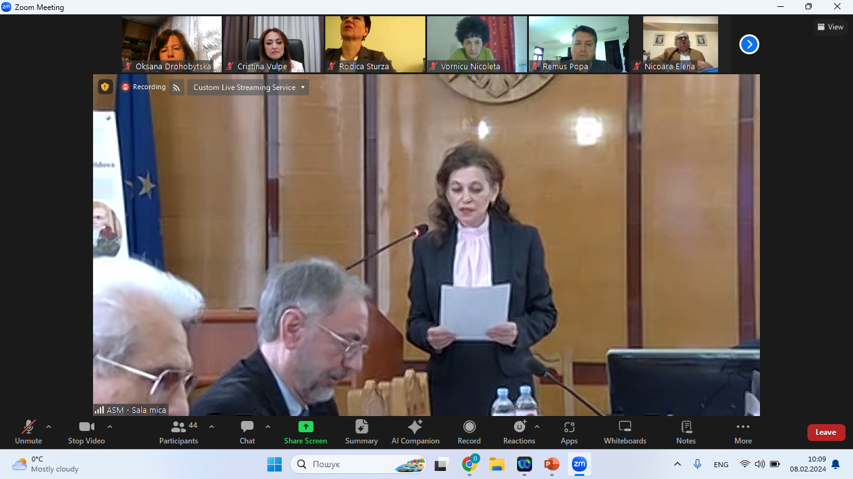
Task: Open the Summary tool in the toolbar
Action: point(362,432)
